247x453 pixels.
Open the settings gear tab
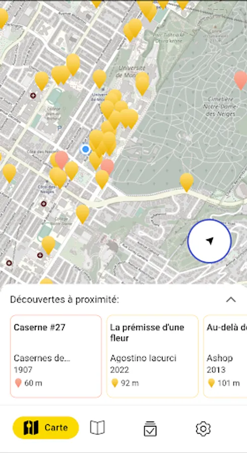point(203,428)
